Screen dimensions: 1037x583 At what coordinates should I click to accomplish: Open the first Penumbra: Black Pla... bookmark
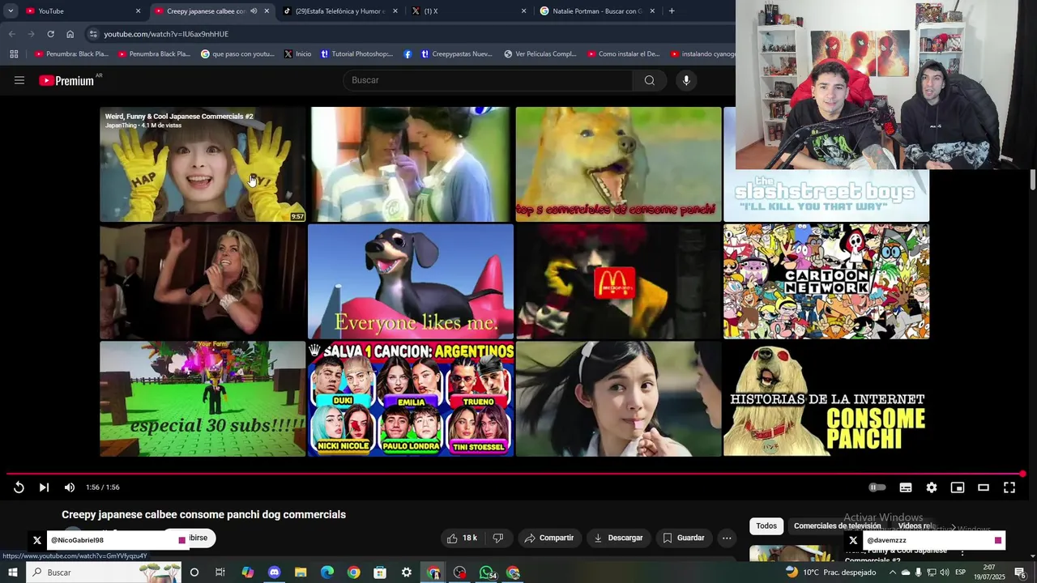[71, 54]
